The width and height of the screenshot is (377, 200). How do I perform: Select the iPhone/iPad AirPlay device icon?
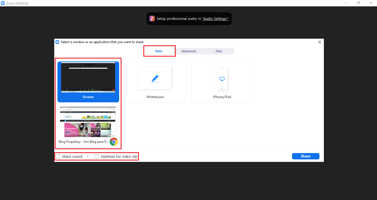point(222,79)
